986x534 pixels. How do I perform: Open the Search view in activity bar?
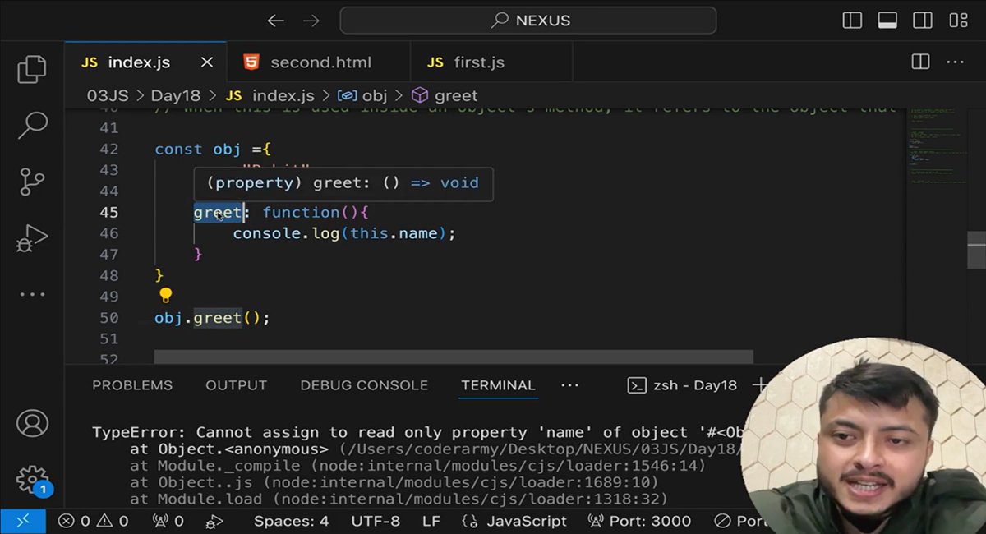point(32,125)
